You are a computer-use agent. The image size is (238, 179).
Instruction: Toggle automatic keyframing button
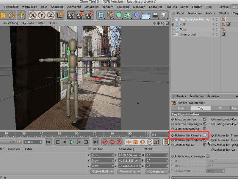[x=112, y=142]
